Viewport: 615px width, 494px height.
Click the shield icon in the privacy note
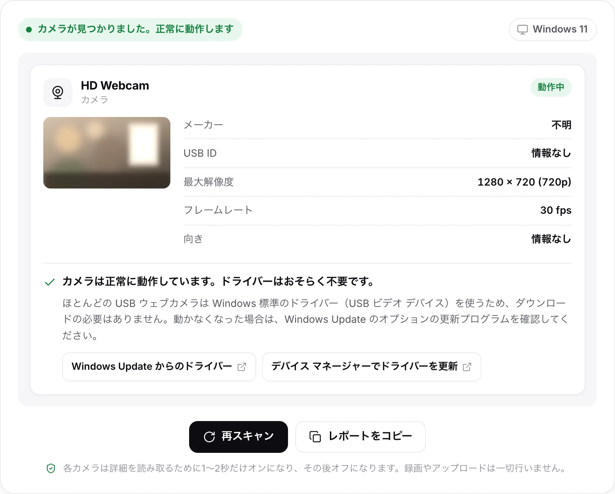click(x=51, y=468)
